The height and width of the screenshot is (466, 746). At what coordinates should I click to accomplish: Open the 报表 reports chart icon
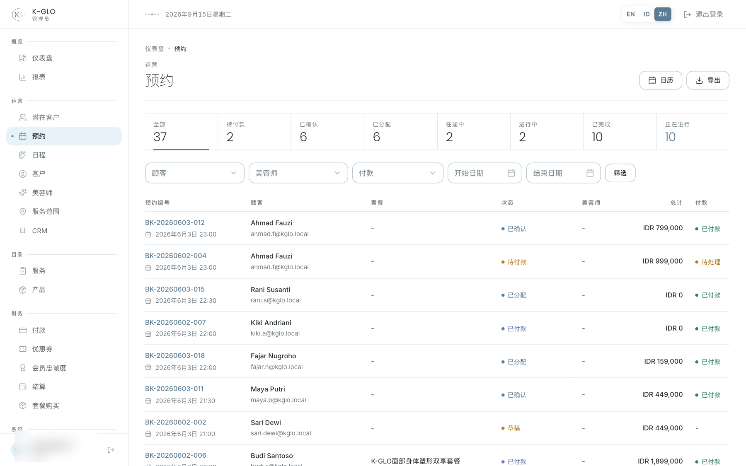coord(23,77)
